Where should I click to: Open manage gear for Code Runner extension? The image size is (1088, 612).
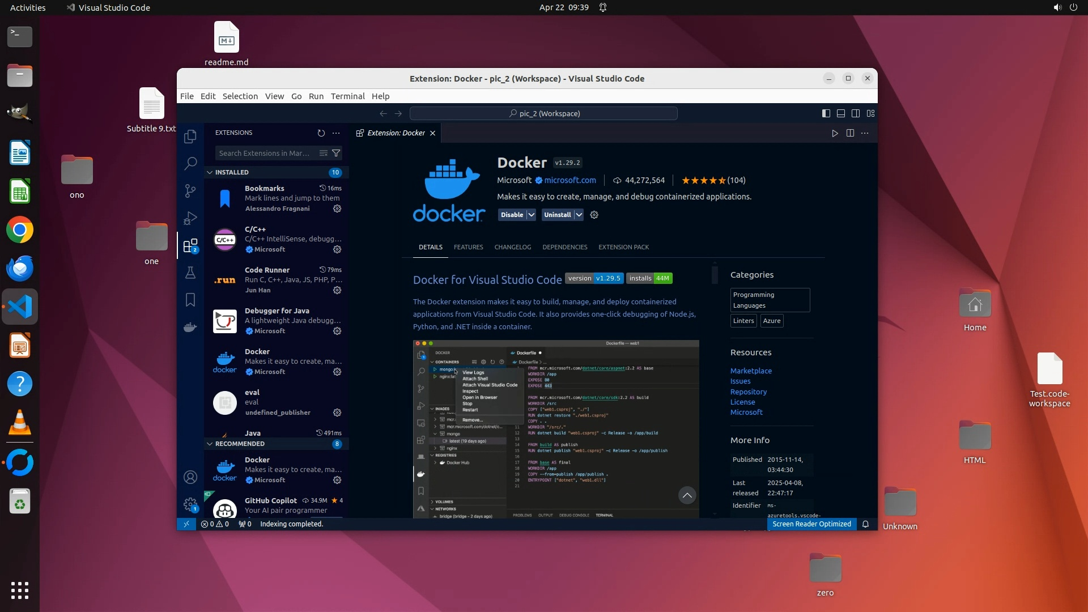pos(337,290)
